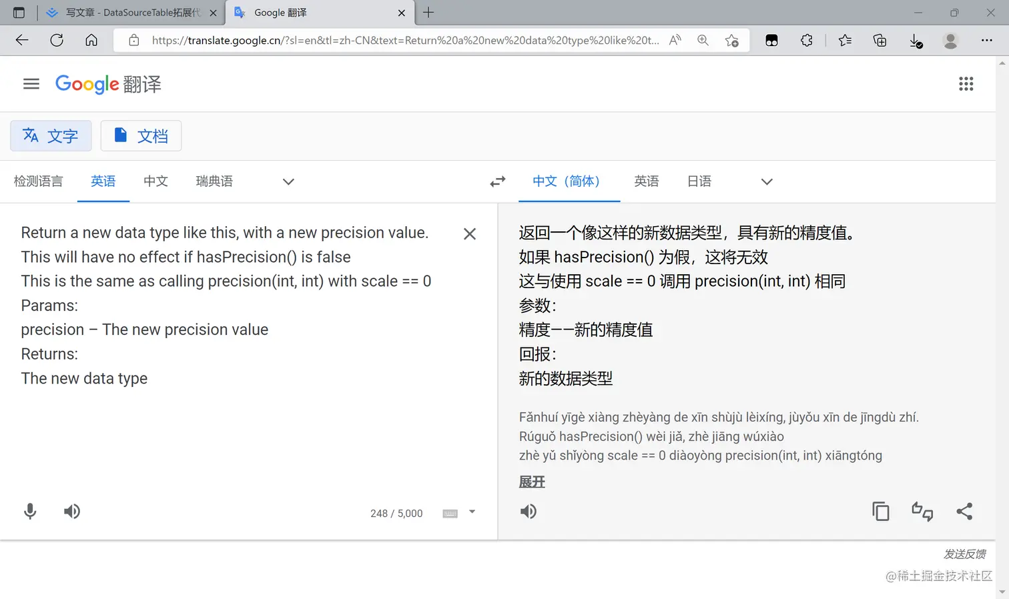Viewport: 1009px width, 599px height.
Task: Open the tab actions menu
Action: coord(19,13)
